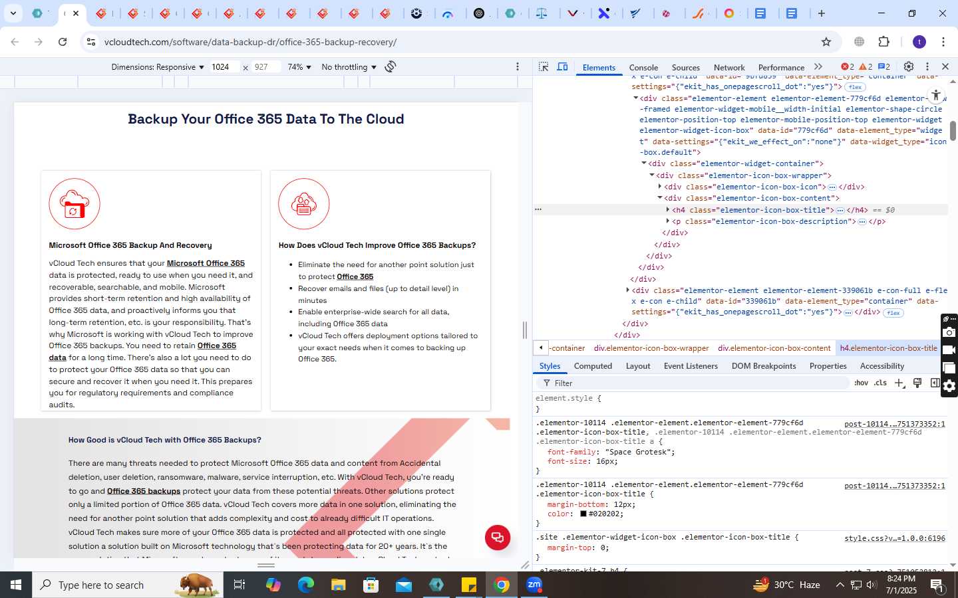Switch to the Network panel
Screen dimensions: 958x598
click(729, 68)
